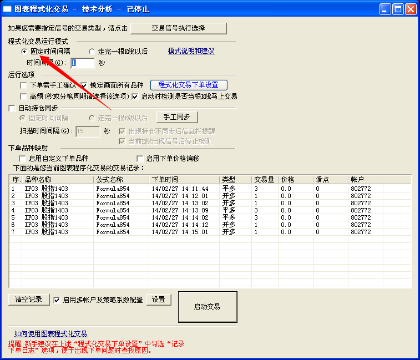Toggle 启动时检测是否当根K线马上交易 checkbox

point(135,97)
